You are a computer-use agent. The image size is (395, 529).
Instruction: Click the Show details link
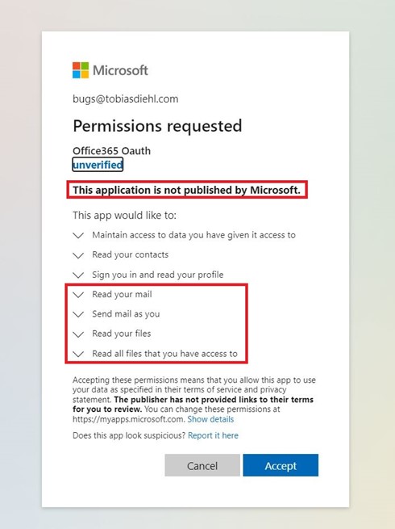(x=210, y=419)
